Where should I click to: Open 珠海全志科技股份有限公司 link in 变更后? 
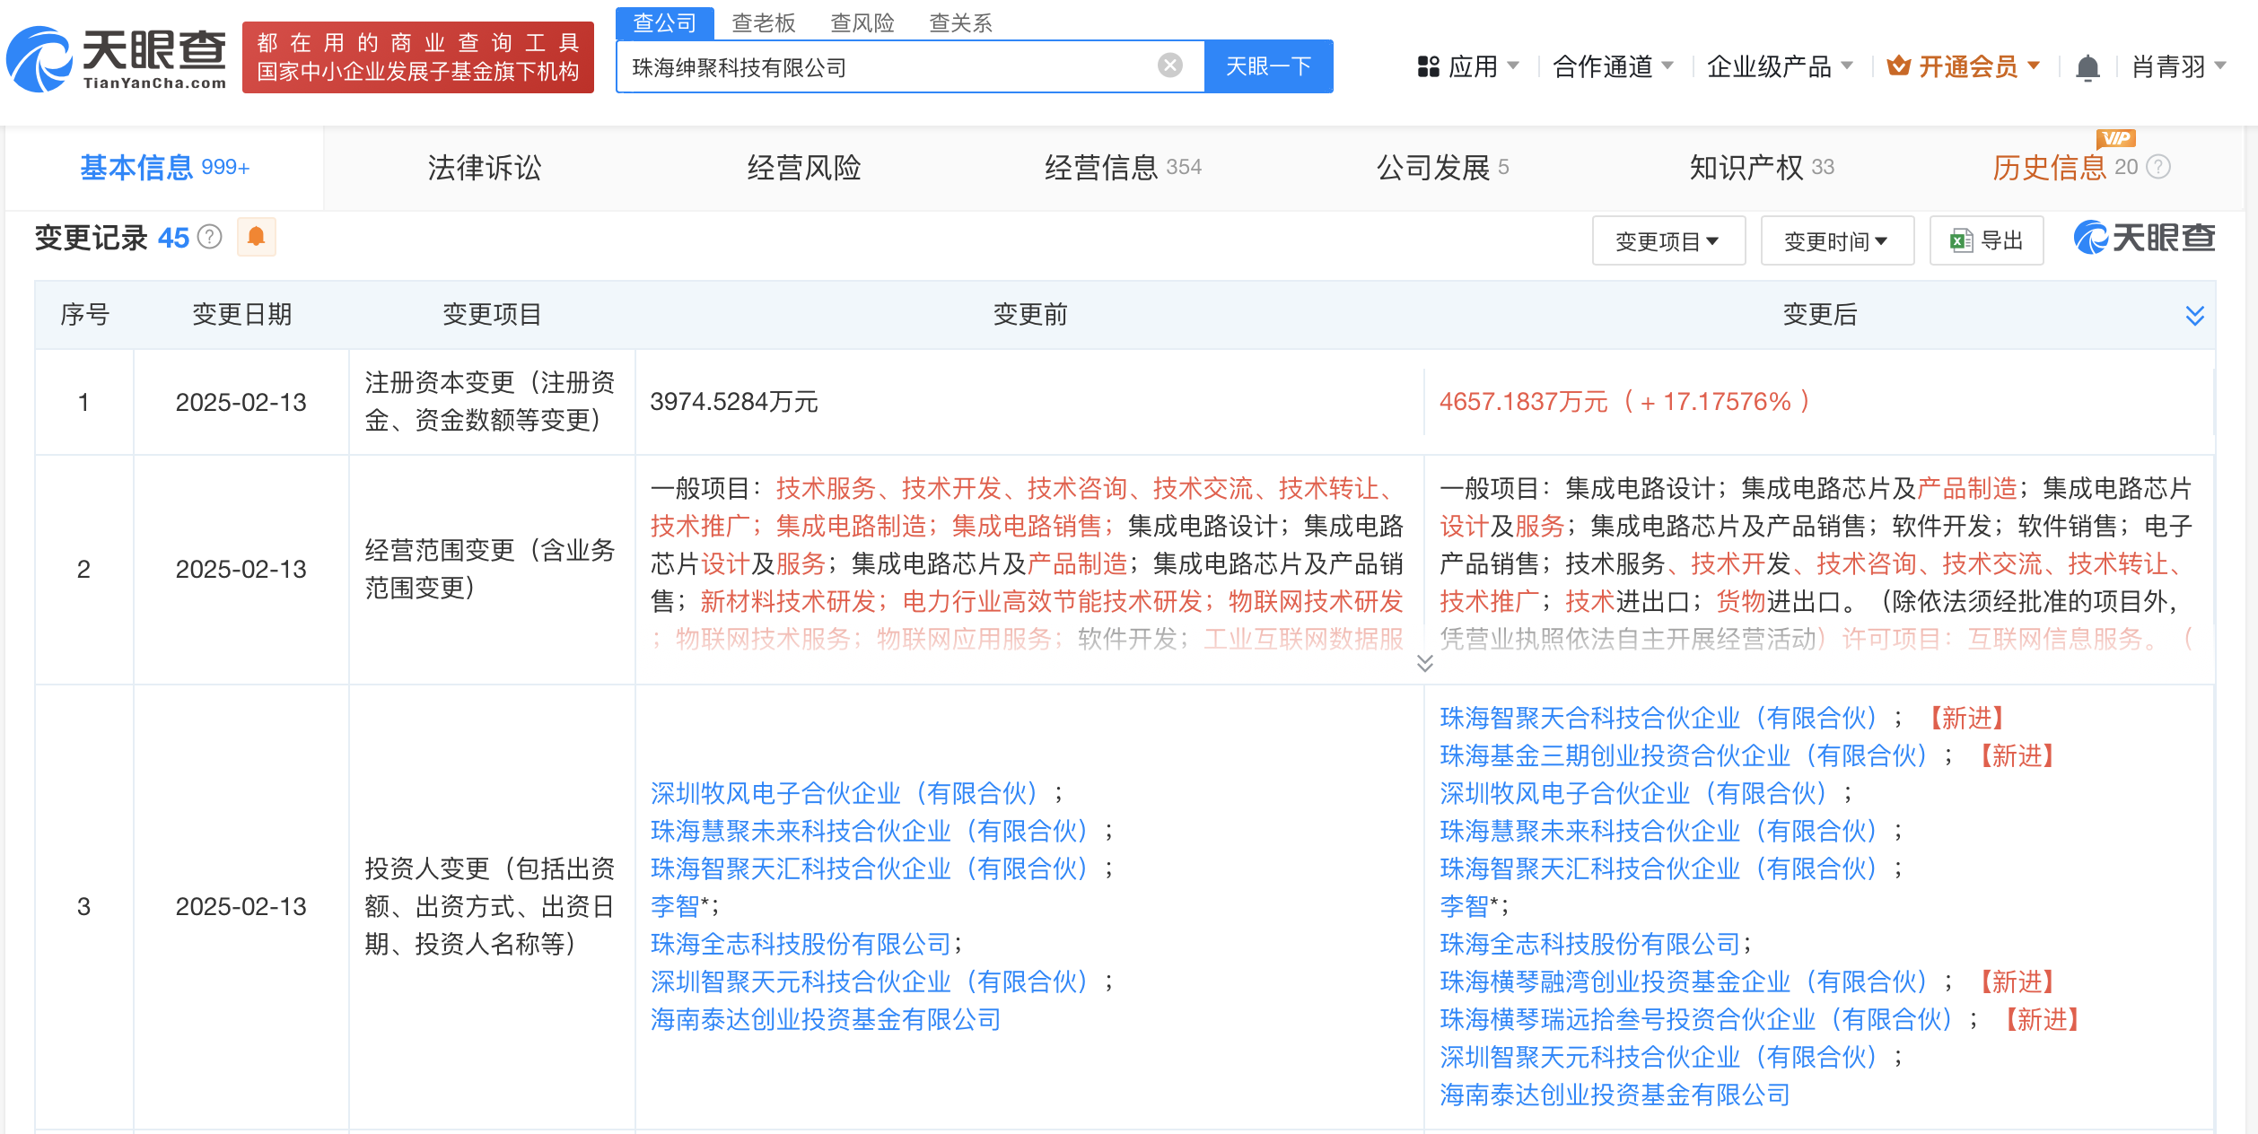1590,944
